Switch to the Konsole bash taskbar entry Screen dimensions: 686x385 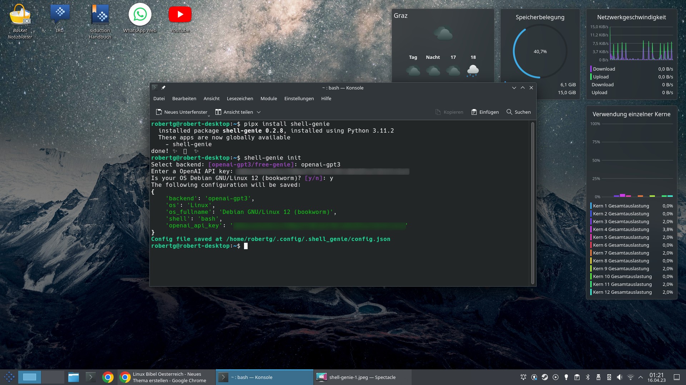264,377
